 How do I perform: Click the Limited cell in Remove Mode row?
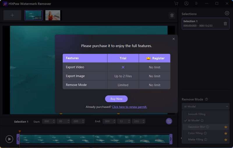pos(123,85)
